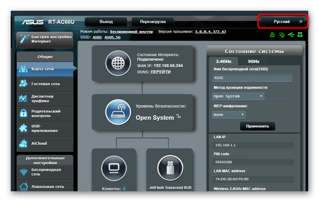Open Гостевая сеть menu item
319x202 pixels.
(45, 84)
